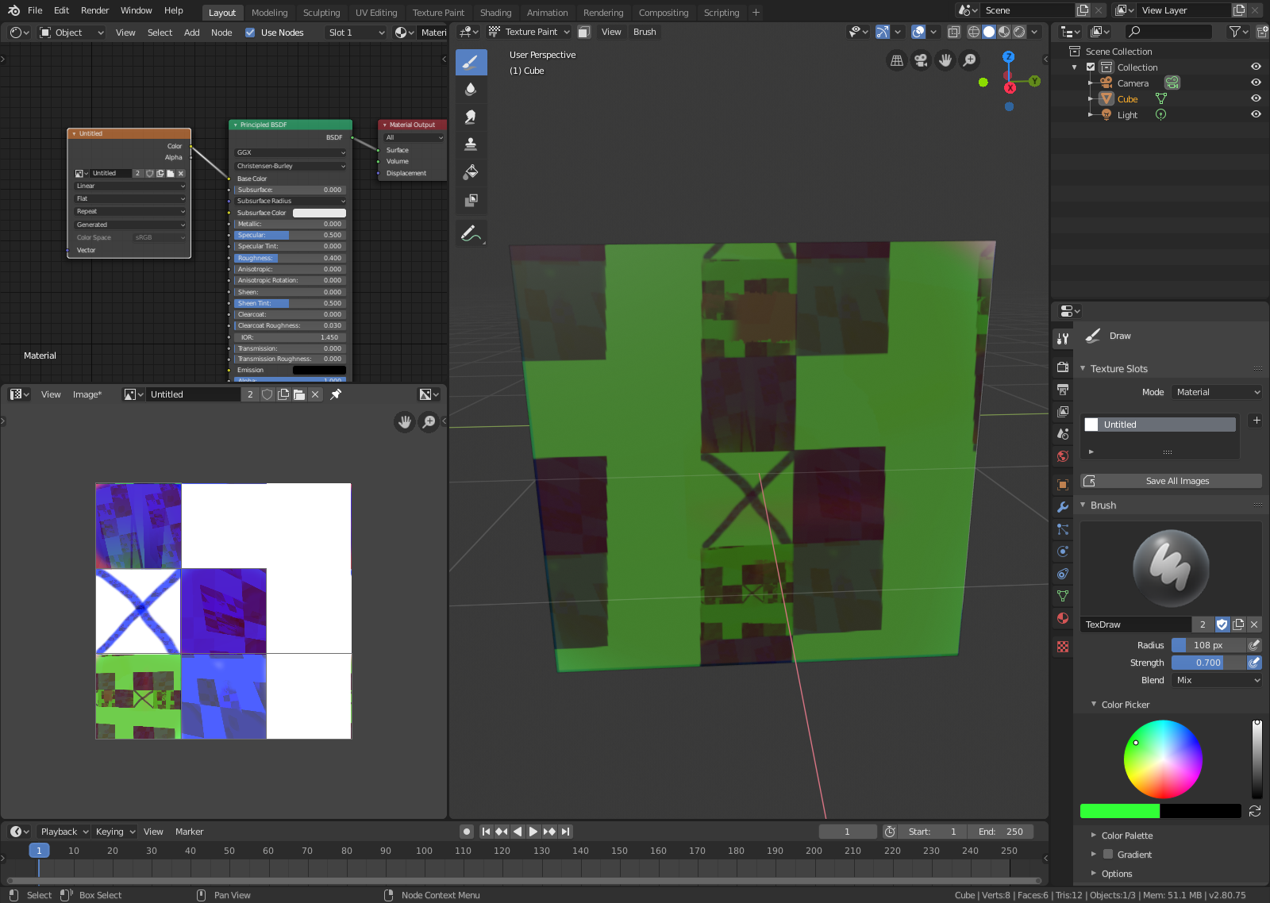Open the Texture checker properties tab
This screenshot has height=903, width=1270.
pos(1063,647)
